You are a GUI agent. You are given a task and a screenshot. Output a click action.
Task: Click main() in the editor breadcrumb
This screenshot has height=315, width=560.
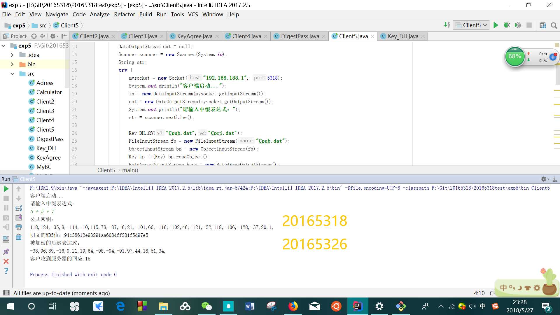tap(130, 170)
